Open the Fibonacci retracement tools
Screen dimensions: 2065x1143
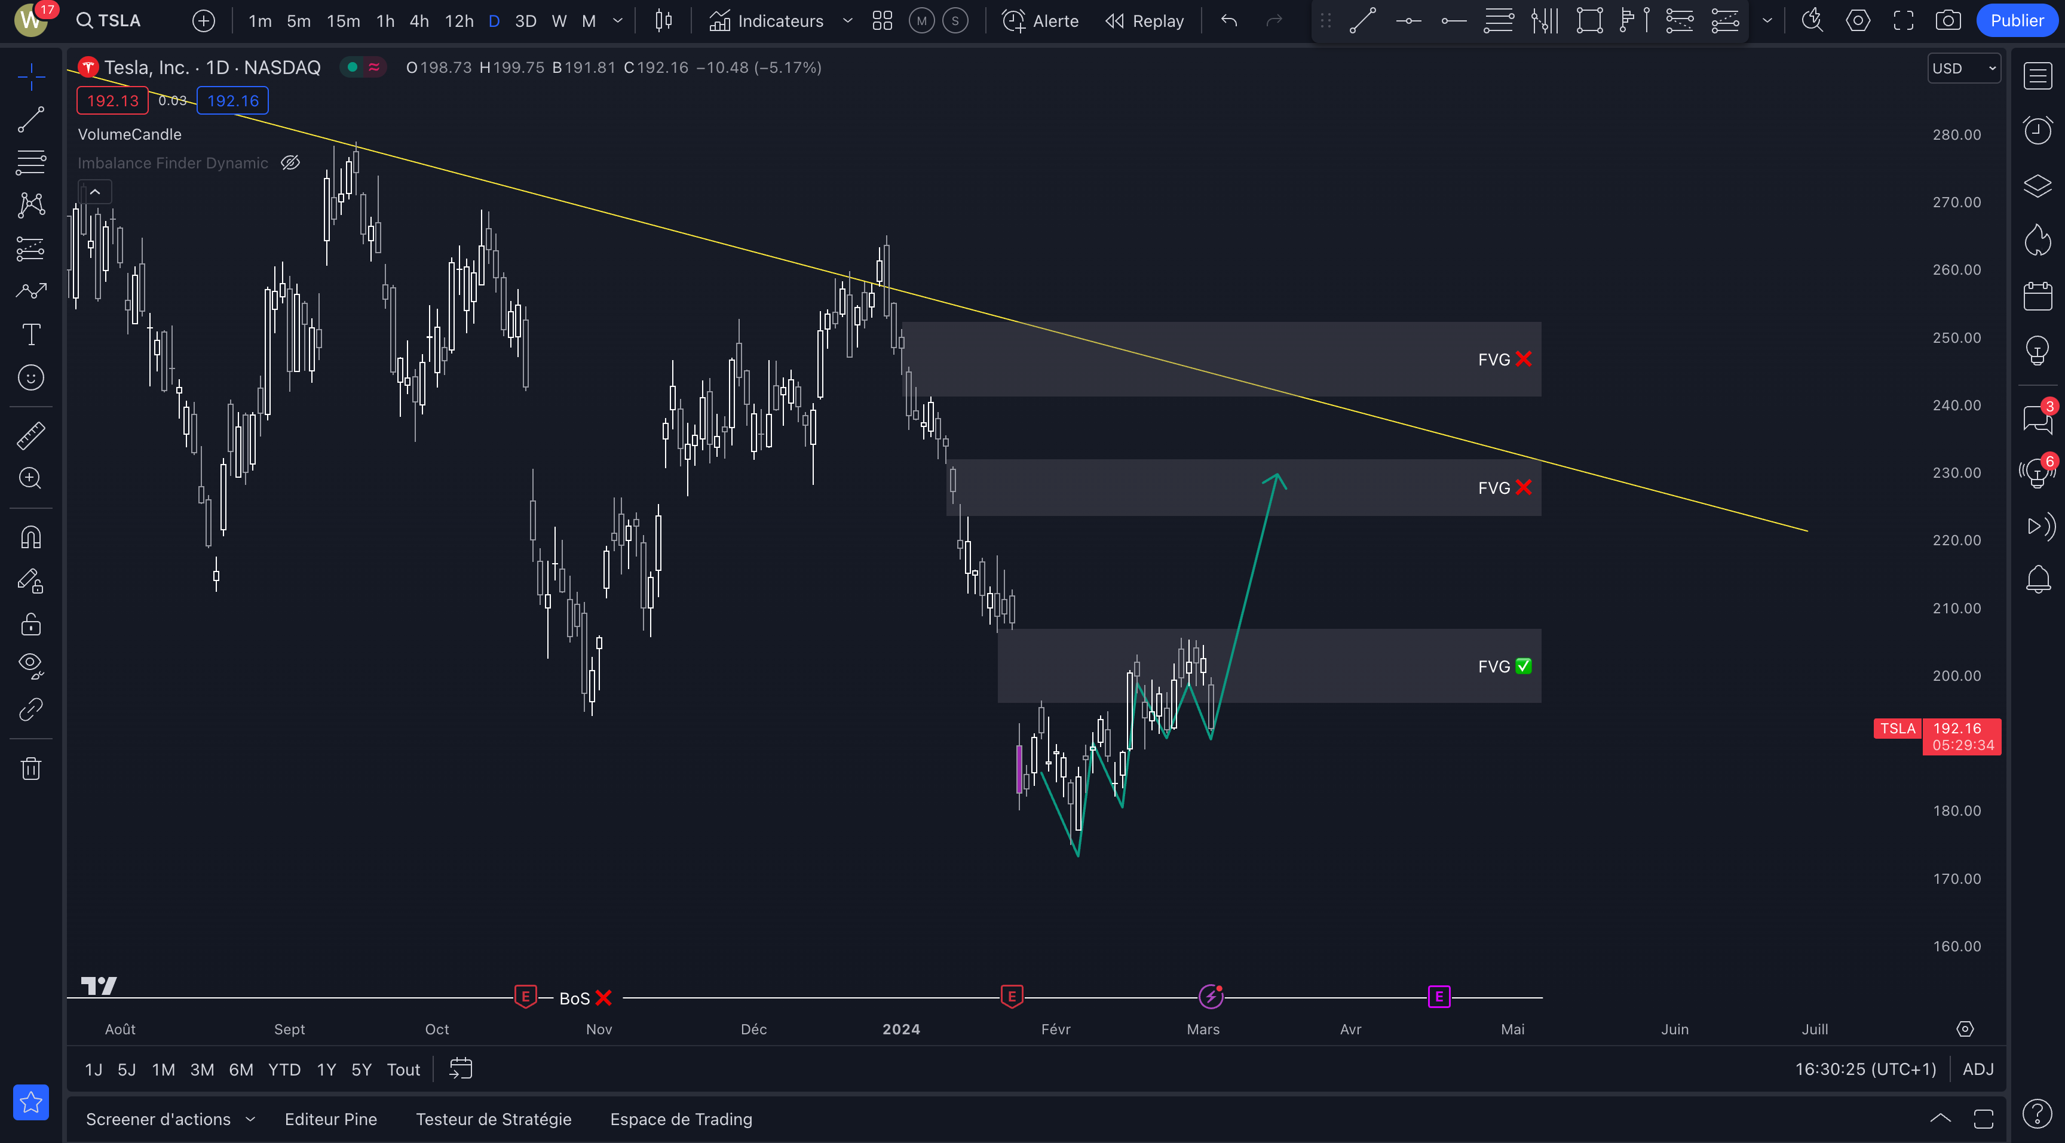point(31,162)
